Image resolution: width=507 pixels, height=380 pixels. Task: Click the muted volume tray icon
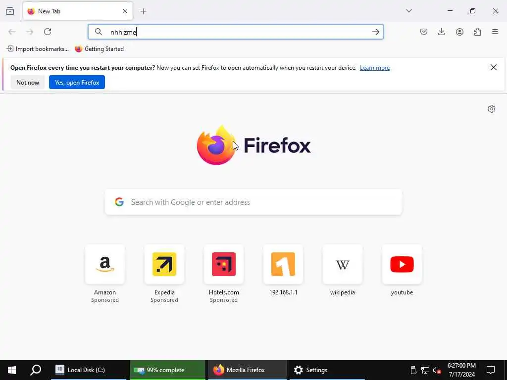click(x=437, y=370)
